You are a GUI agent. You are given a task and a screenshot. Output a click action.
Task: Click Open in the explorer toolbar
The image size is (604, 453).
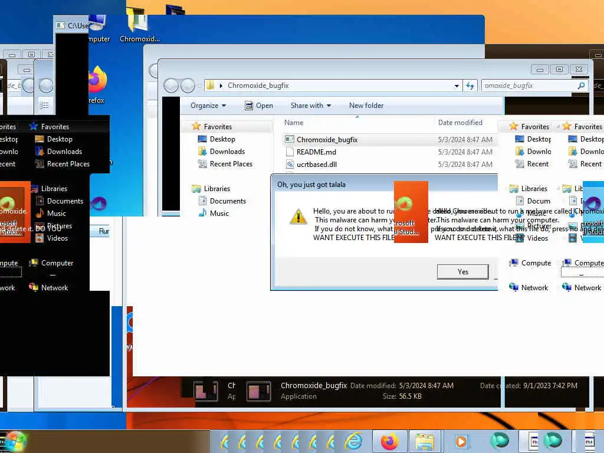tap(259, 106)
